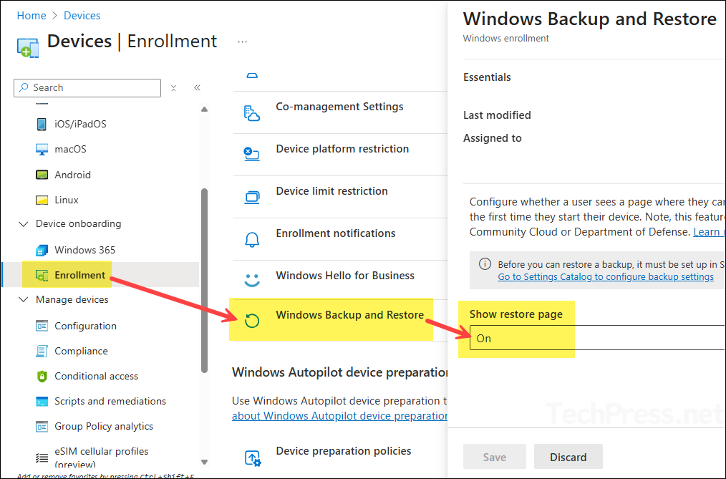Screen dimensions: 726x479
Task: Click the Conditional access shield icon
Action: click(42, 377)
